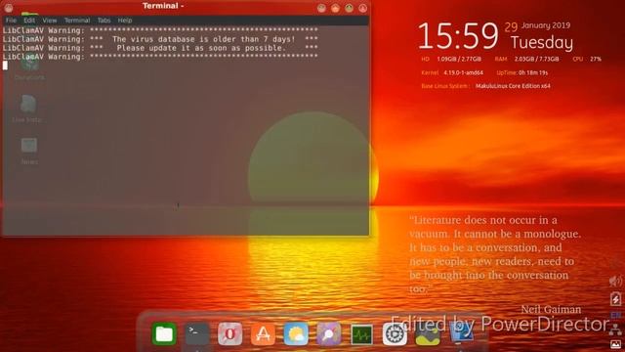Screen dimensions: 625x352
Task: Open the system monitor dock icon
Action: (362, 334)
